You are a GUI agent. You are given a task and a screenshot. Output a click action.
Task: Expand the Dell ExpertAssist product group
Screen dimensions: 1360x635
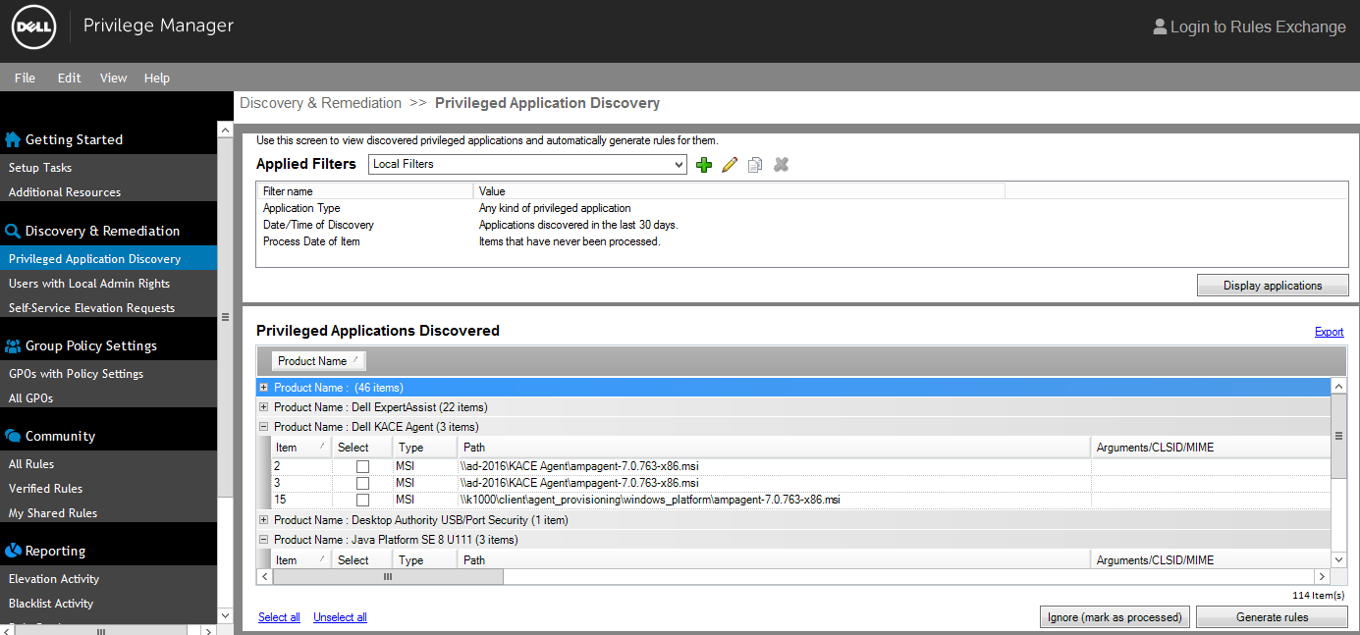263,407
